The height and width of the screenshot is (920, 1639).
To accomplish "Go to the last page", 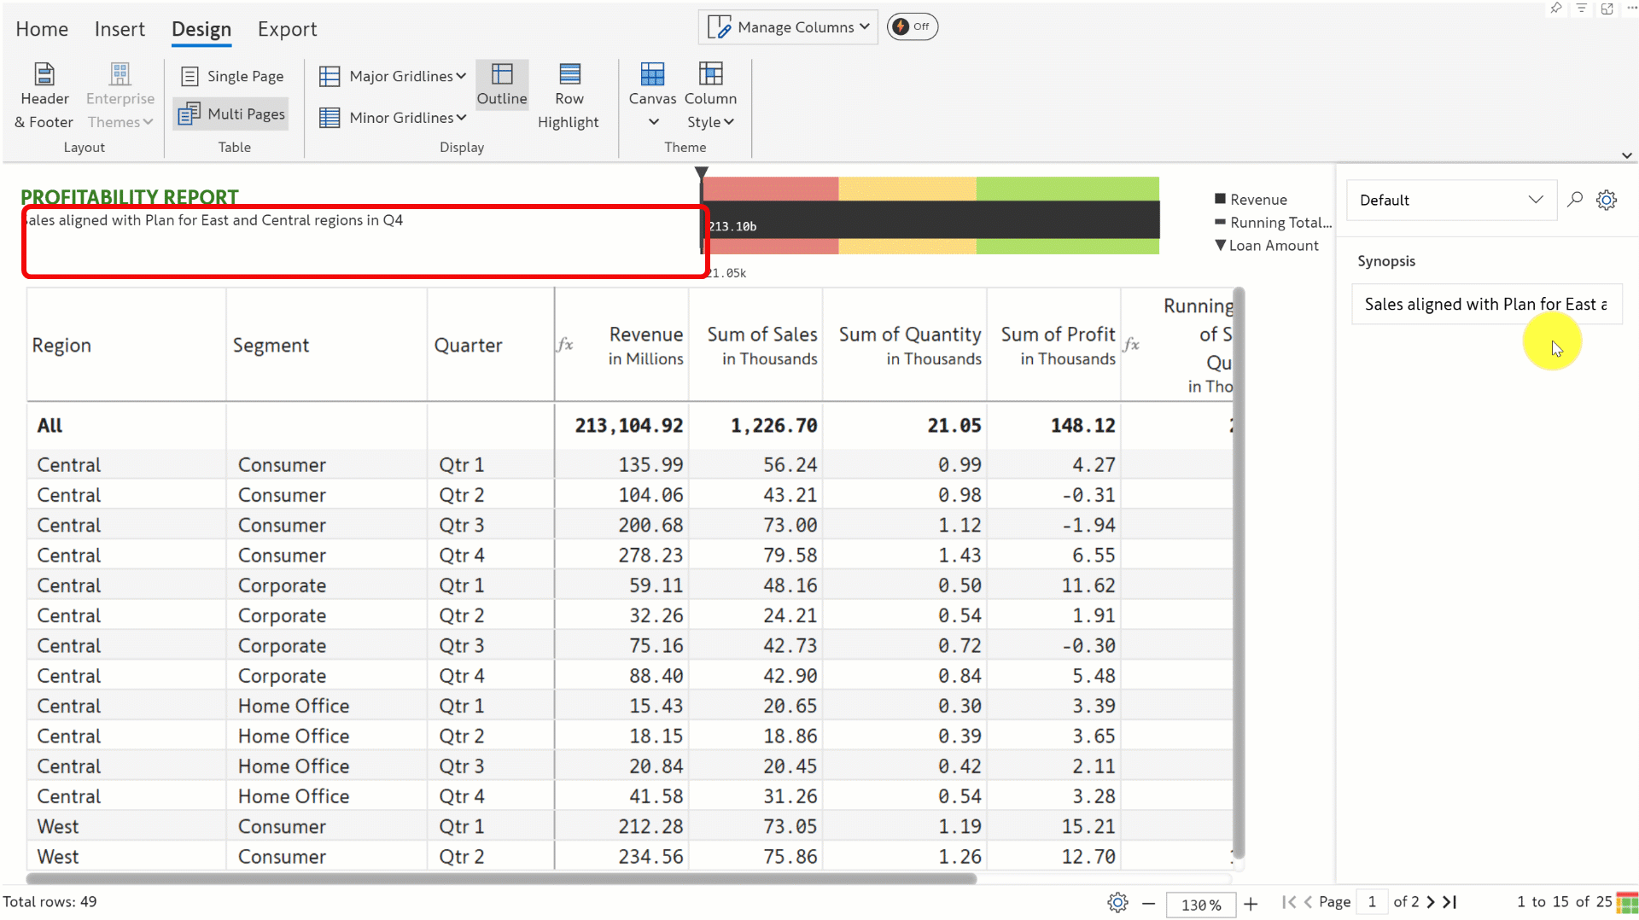I will pyautogui.click(x=1450, y=902).
